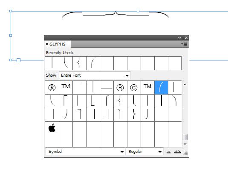Click the panel resize grip corner
This screenshot has width=228, height=181.
click(x=186, y=153)
